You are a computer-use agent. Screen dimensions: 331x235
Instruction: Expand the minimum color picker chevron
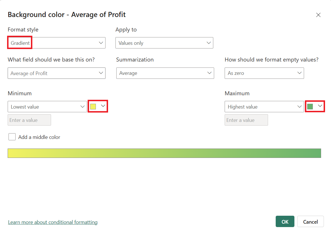click(103, 106)
